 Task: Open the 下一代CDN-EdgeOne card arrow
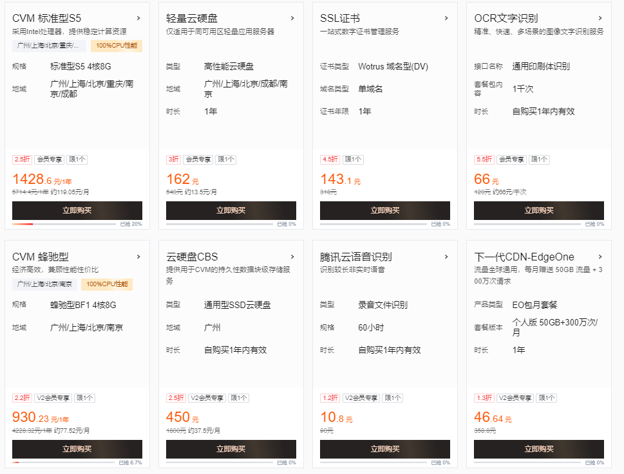click(x=600, y=257)
